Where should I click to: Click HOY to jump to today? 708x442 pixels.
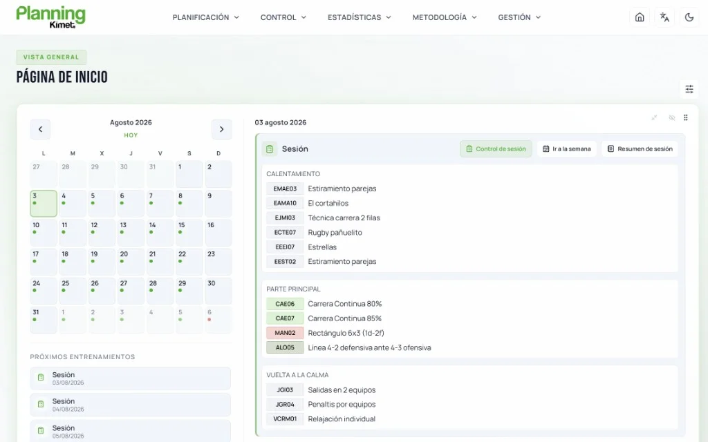tap(131, 135)
